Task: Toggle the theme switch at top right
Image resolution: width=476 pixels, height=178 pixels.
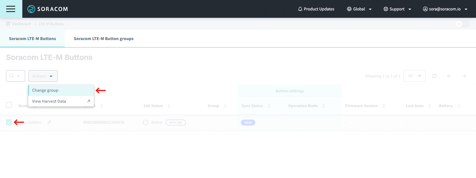Action: (462, 24)
